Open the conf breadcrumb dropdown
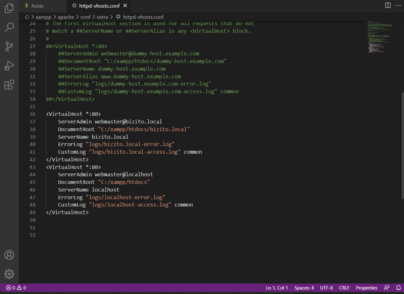The image size is (404, 294). coord(85,17)
